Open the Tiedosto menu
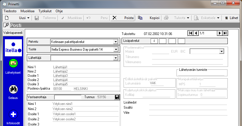The height and width of the screenshot is (126, 242). point(10,11)
